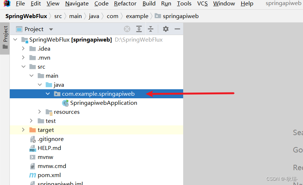Select the .idea folder row

click(96, 49)
